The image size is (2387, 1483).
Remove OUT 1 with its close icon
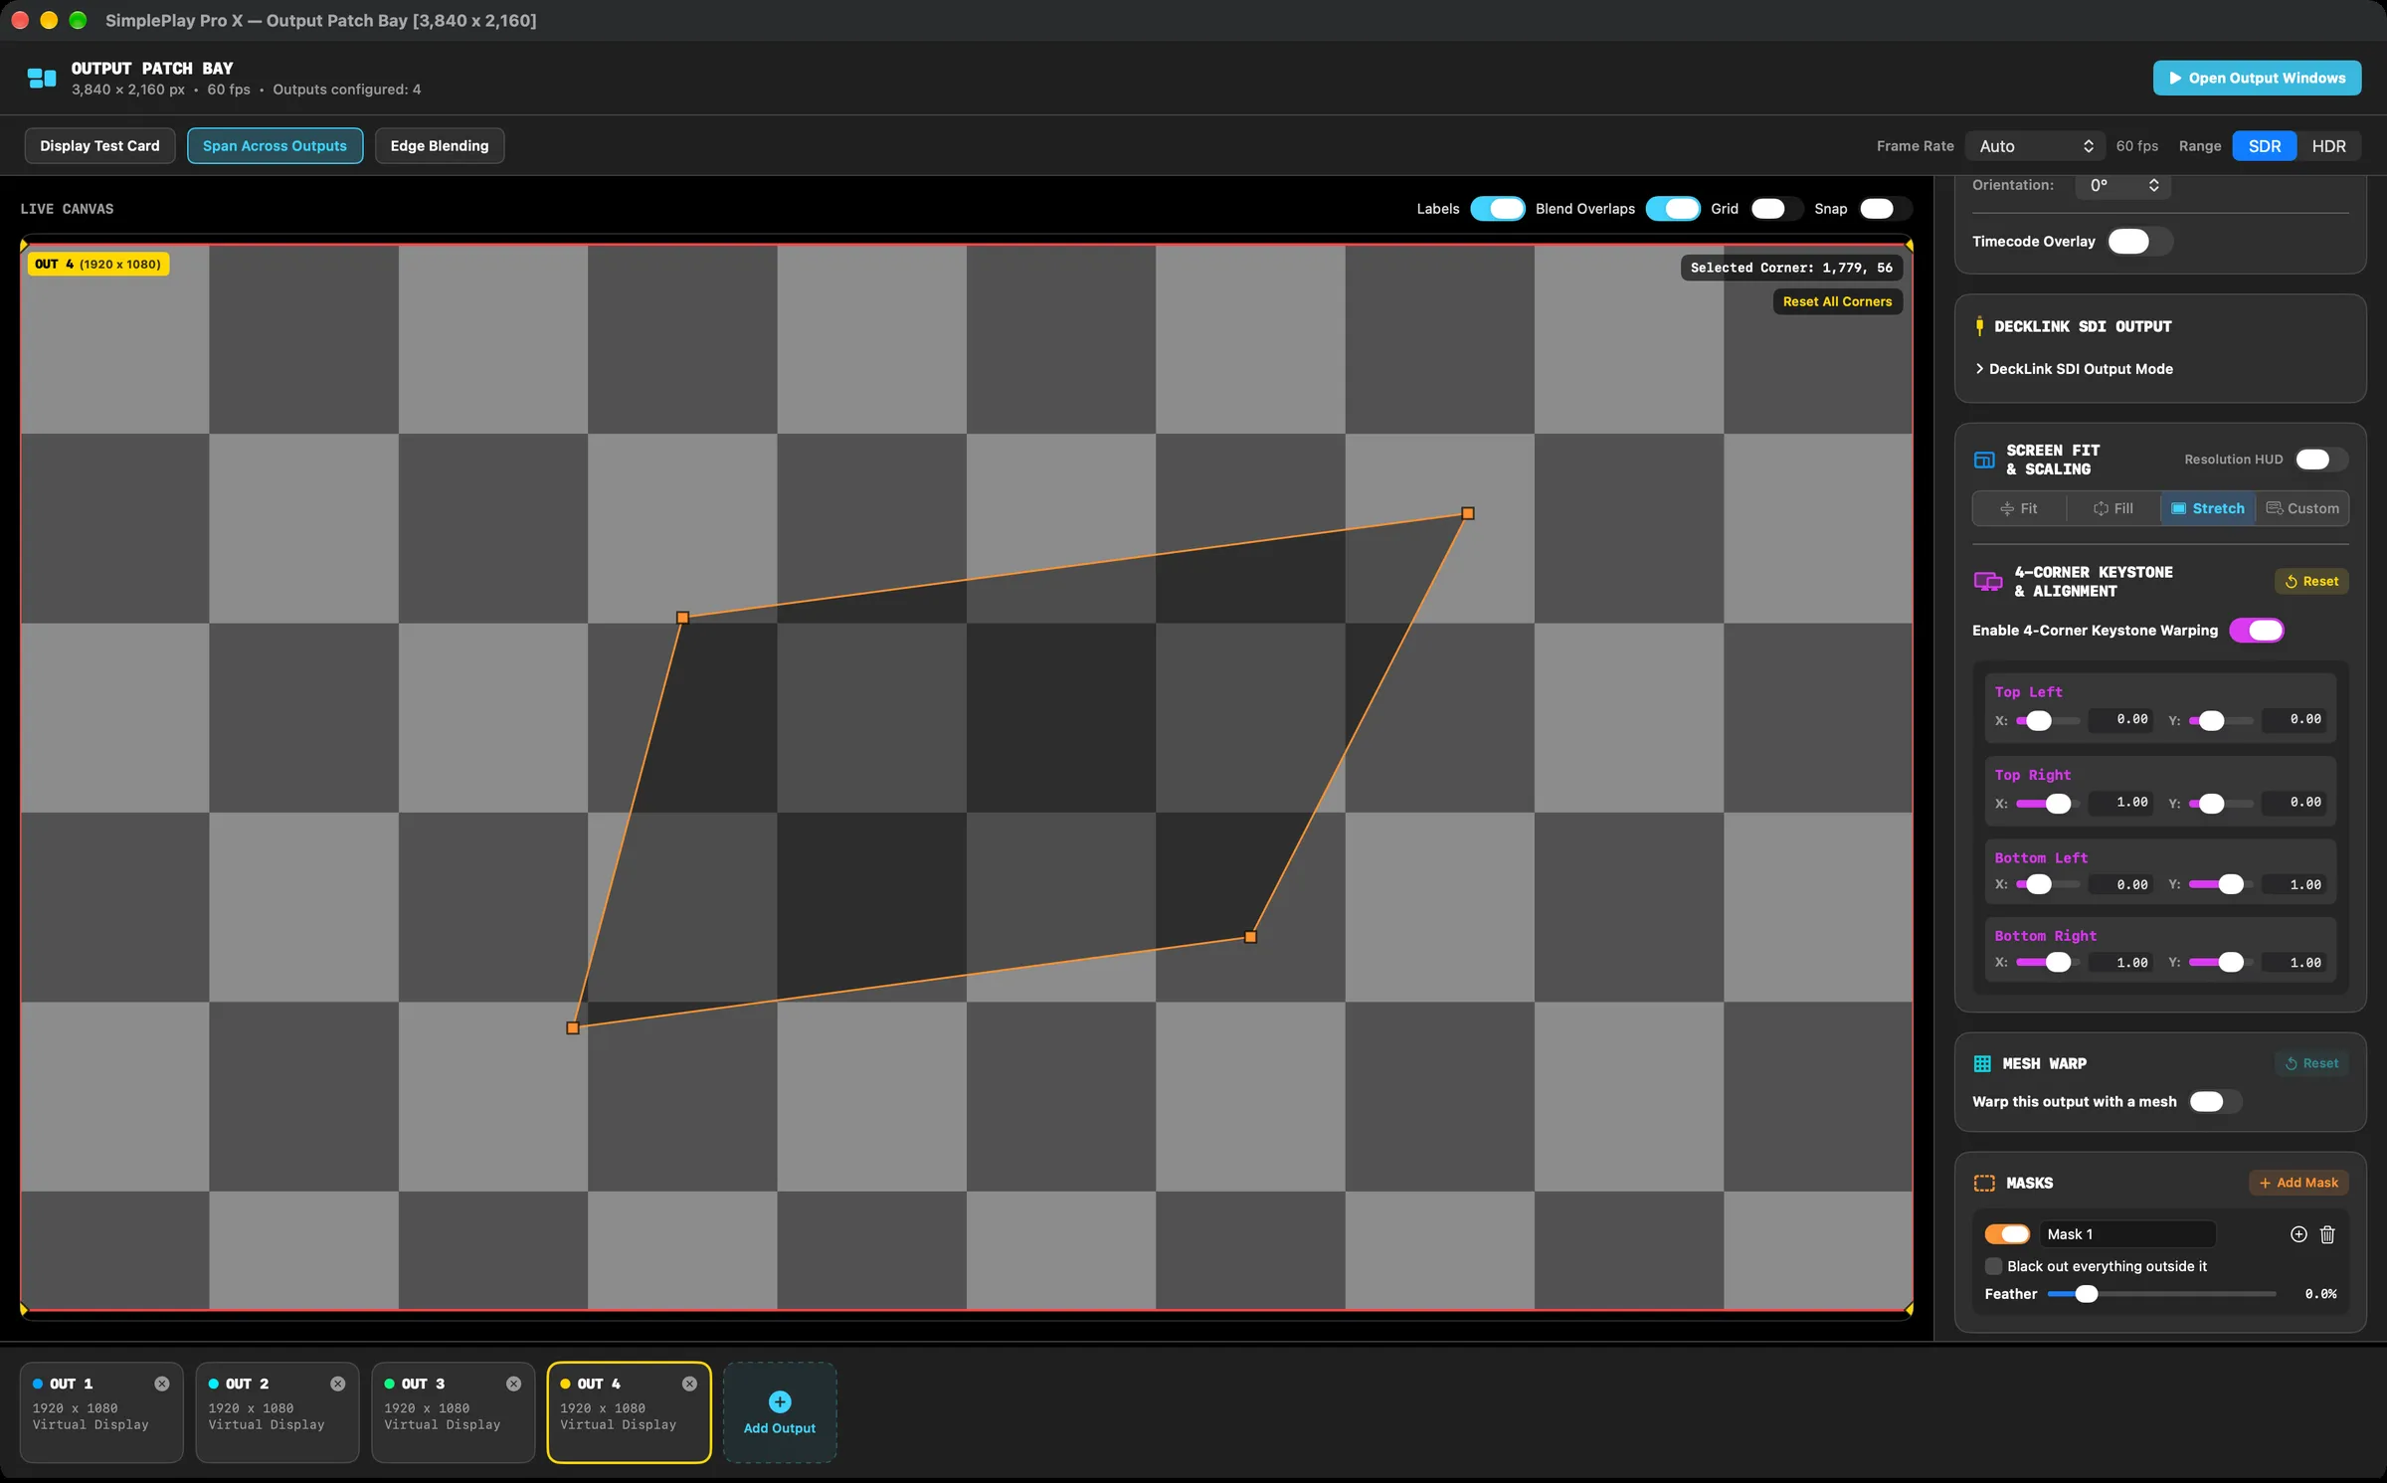tap(162, 1384)
